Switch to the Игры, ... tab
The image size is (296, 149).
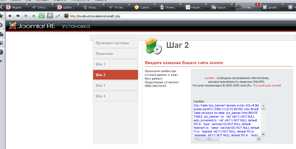pyautogui.click(x=94, y=7)
